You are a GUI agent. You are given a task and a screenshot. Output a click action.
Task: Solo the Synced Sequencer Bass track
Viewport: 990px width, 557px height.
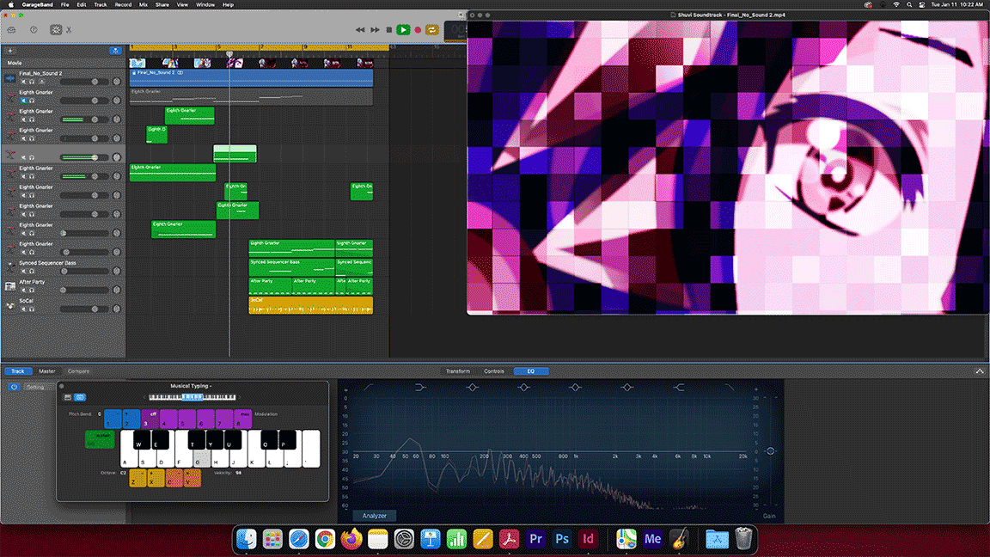32,271
